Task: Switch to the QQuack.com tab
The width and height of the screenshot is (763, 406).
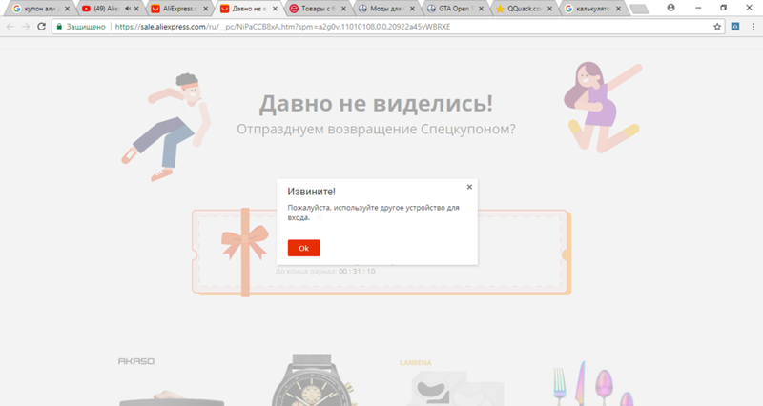Action: (x=523, y=9)
